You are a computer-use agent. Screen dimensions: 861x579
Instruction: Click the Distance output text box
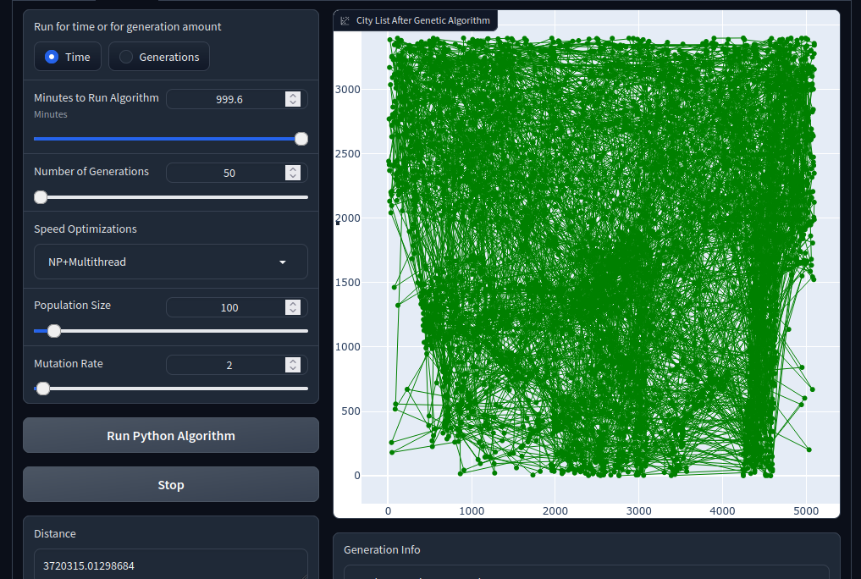(x=171, y=565)
